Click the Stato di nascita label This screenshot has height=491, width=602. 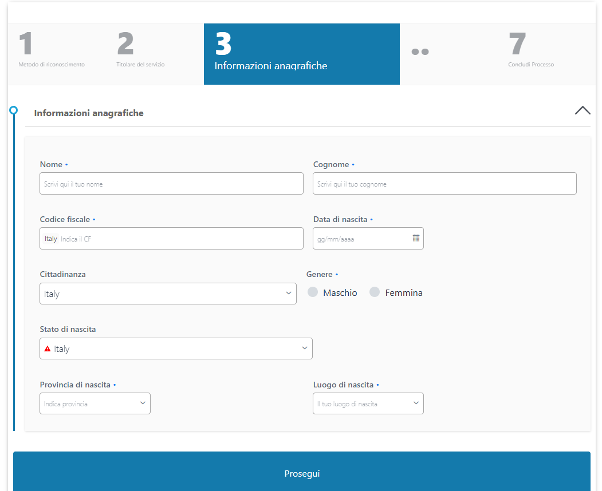pyautogui.click(x=68, y=329)
